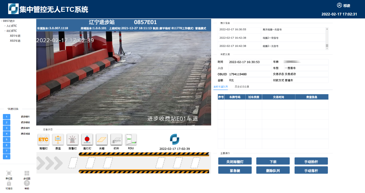Click the 栏杆 barrier gate icon

(x=116, y=140)
